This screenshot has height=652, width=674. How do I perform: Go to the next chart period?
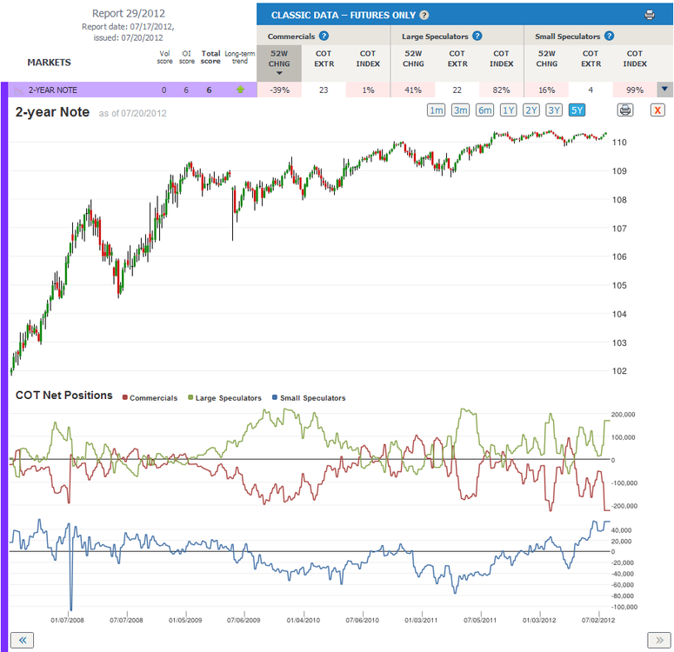pyautogui.click(x=659, y=641)
